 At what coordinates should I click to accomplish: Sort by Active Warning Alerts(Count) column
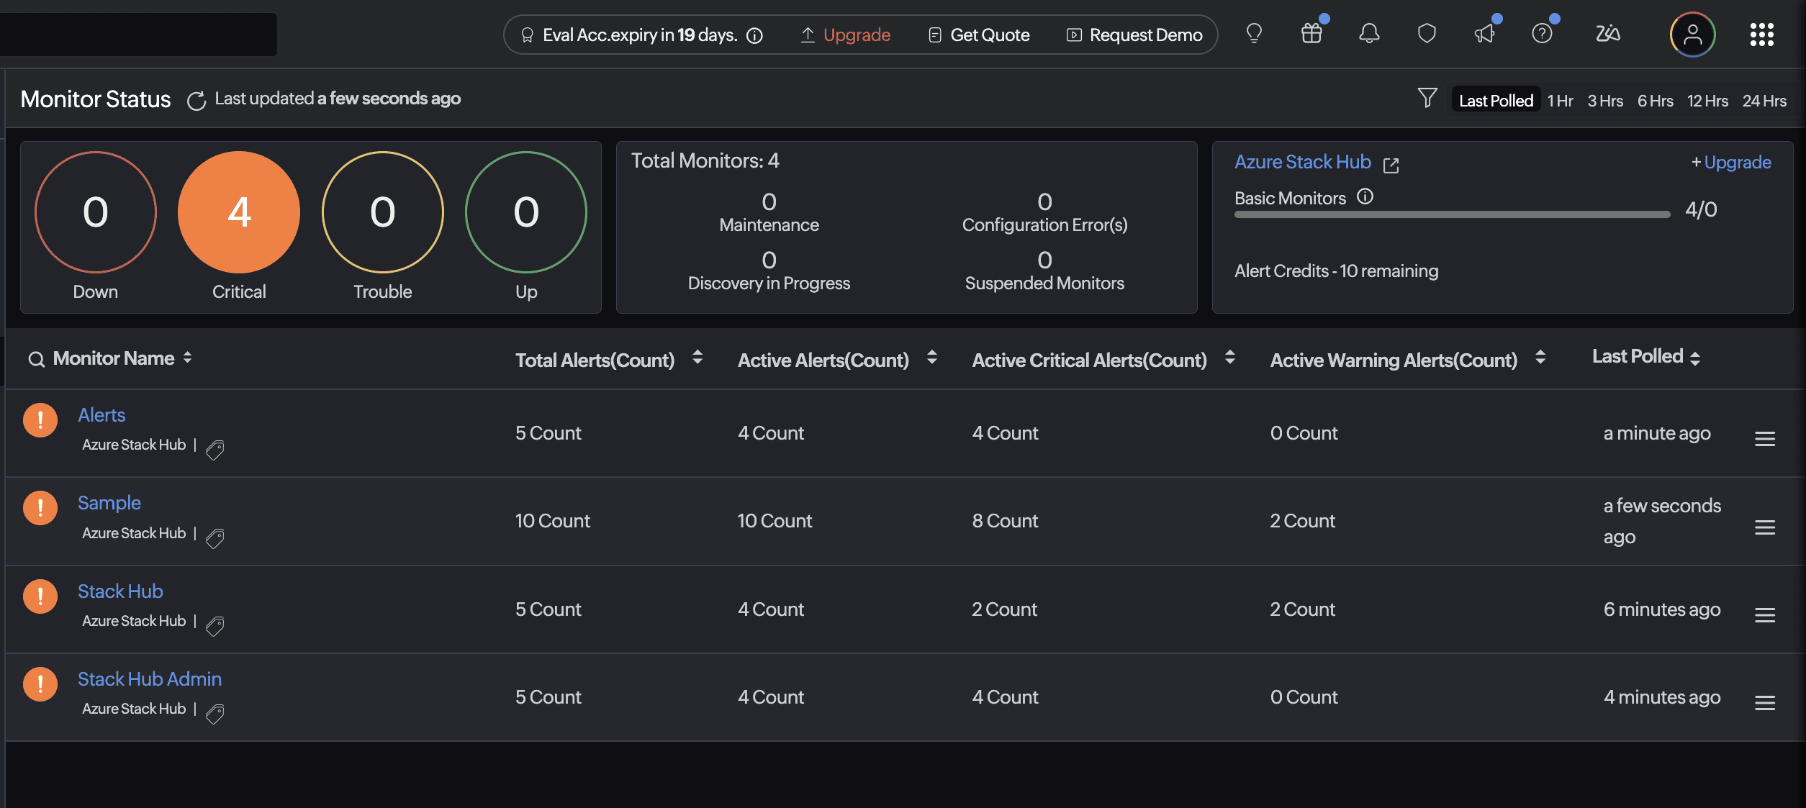pos(1540,358)
